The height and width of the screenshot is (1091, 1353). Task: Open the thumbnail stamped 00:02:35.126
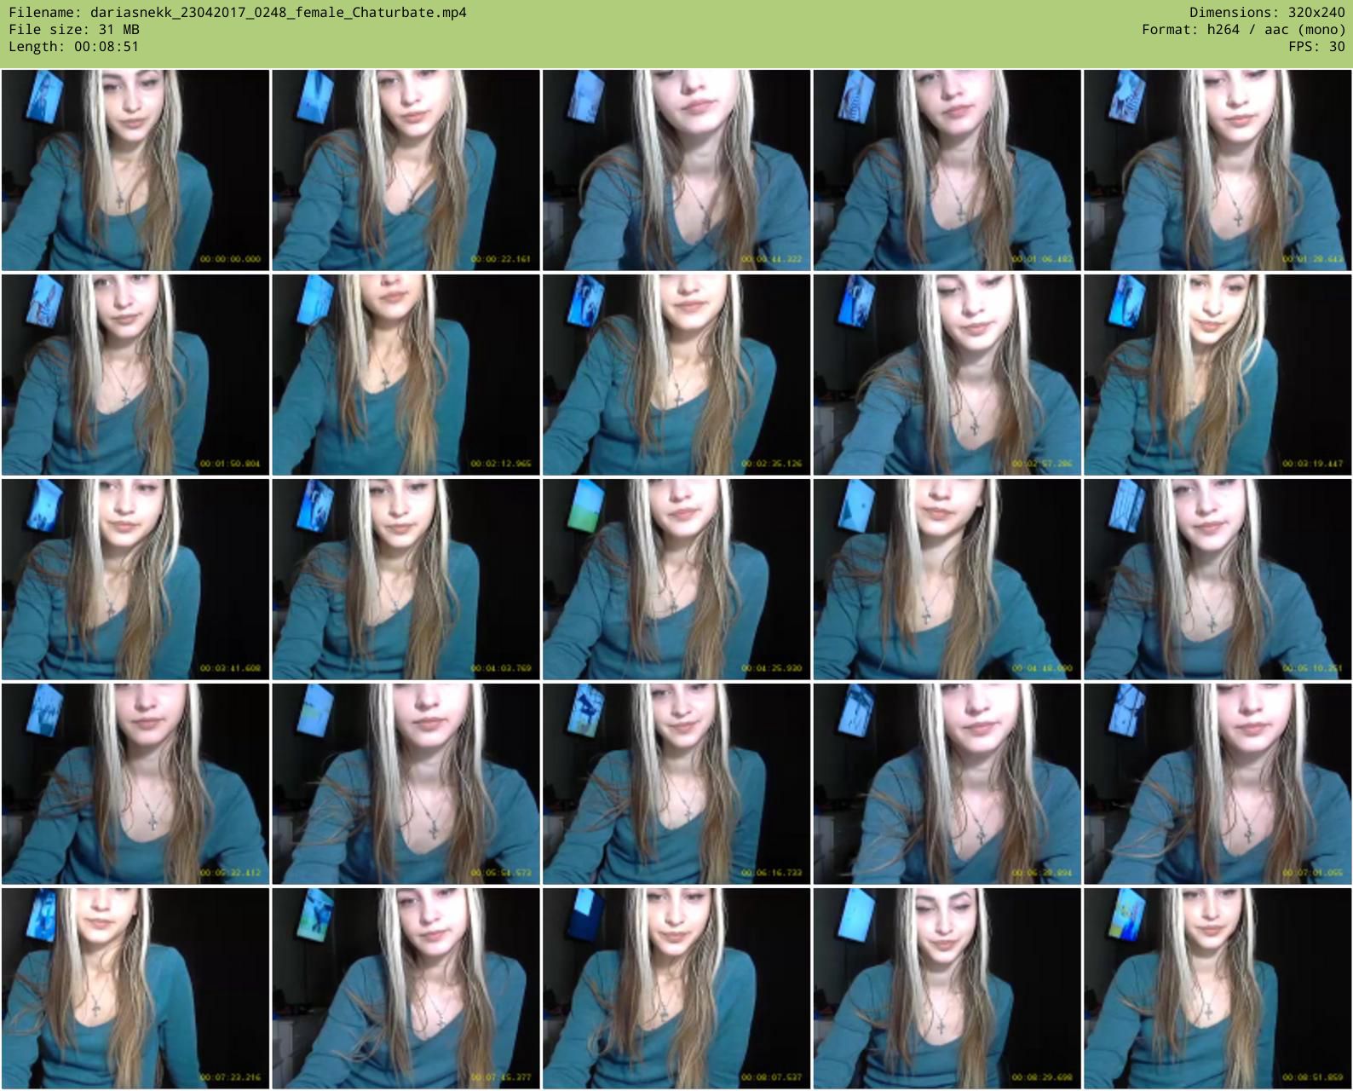676,375
